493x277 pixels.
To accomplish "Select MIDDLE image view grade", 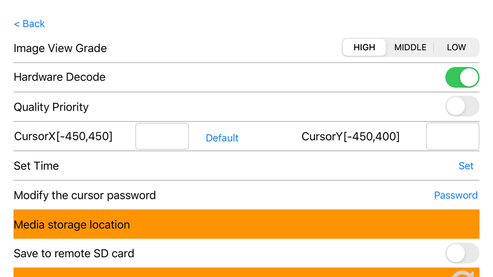I will [x=410, y=47].
